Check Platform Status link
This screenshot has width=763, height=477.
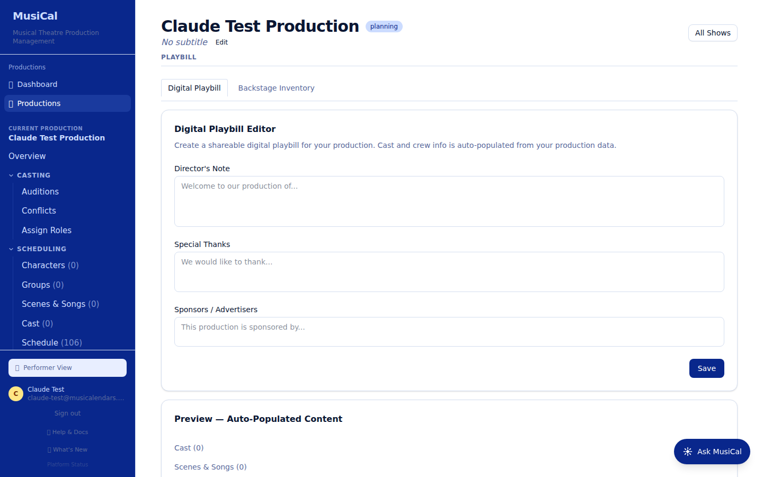click(x=67, y=465)
